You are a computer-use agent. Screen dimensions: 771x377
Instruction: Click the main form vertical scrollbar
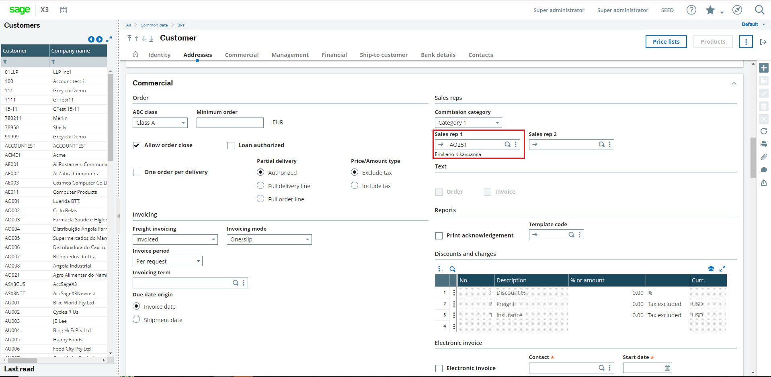point(753,158)
